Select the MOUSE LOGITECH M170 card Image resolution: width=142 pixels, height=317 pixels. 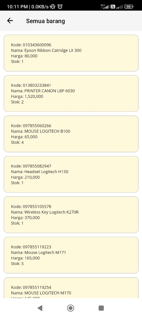pyautogui.click(x=71, y=288)
